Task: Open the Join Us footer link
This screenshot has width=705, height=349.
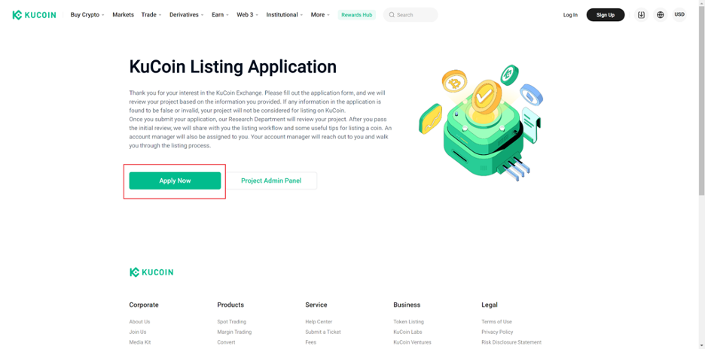Action: pos(138,332)
